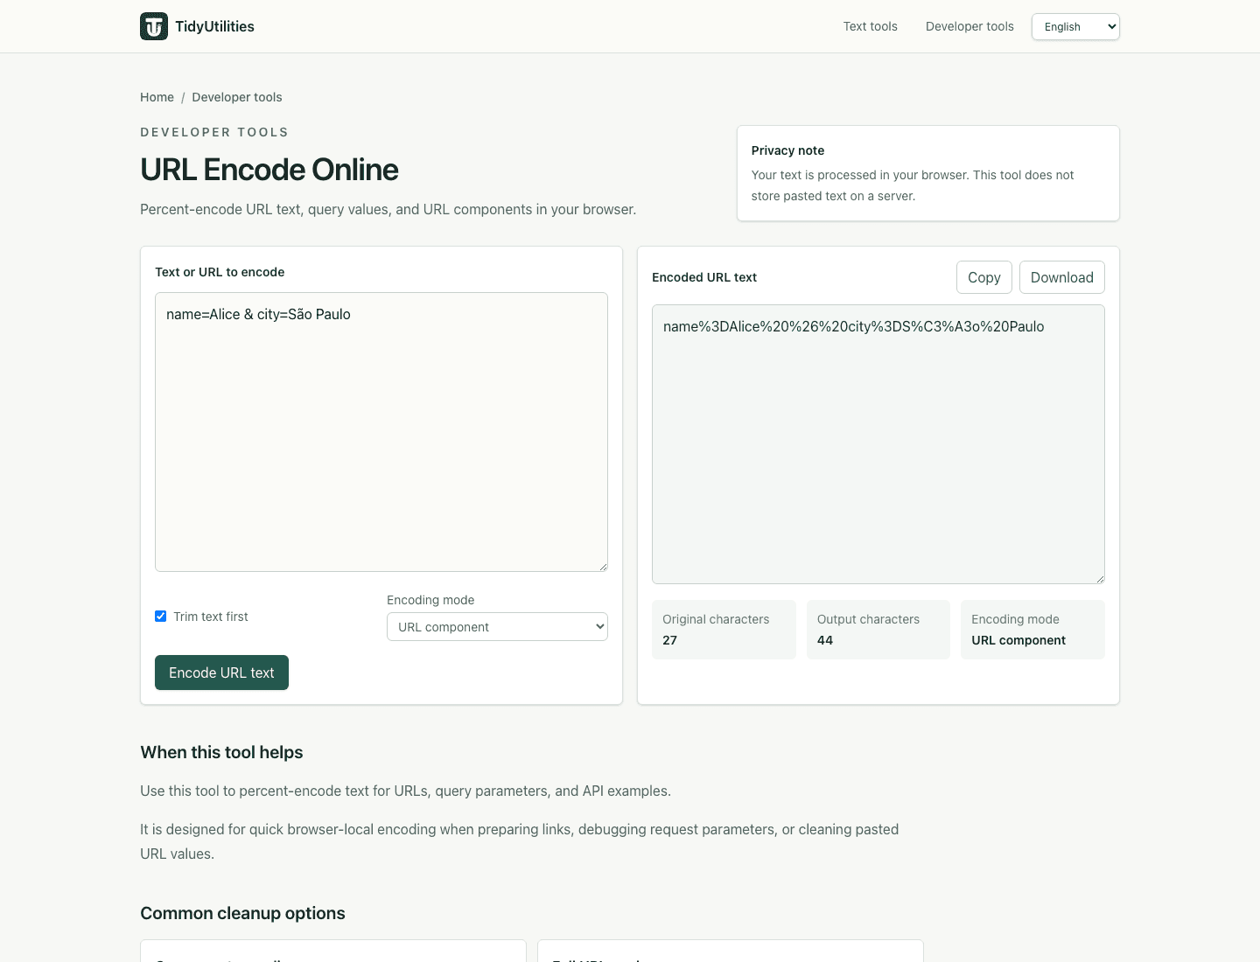Viewport: 1260px width, 962px height.
Task: Focus the Text or URL to encode textarea
Action: (381, 432)
